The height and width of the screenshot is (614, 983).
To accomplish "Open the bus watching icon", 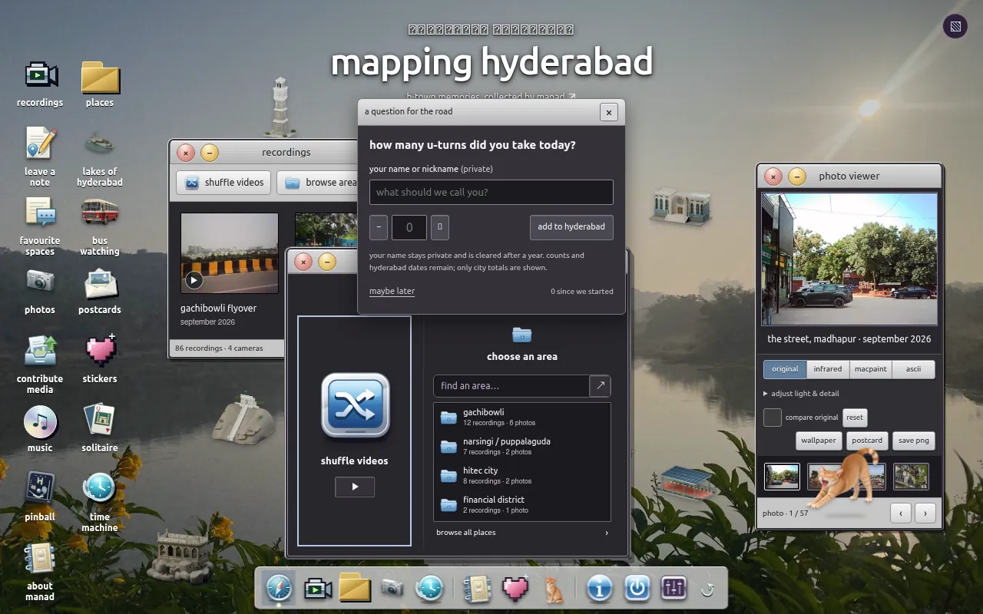I will pyautogui.click(x=100, y=226).
